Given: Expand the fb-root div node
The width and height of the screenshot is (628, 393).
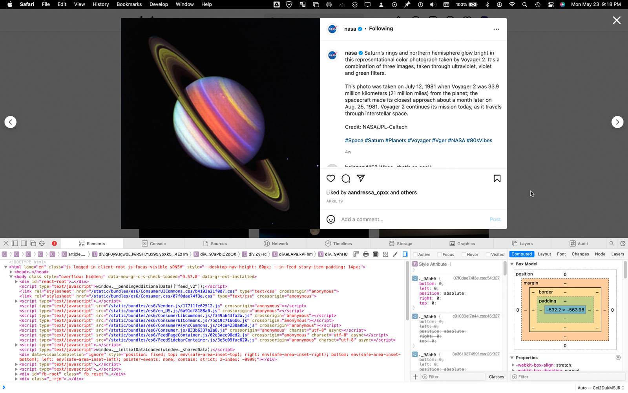Looking at the screenshot, I should point(16,374).
